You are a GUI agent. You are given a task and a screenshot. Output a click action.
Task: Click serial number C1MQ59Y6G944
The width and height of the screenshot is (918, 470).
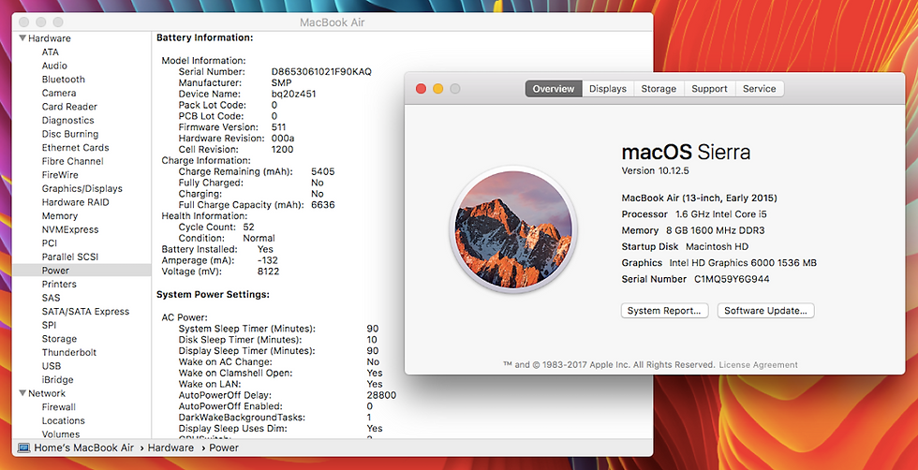click(733, 279)
